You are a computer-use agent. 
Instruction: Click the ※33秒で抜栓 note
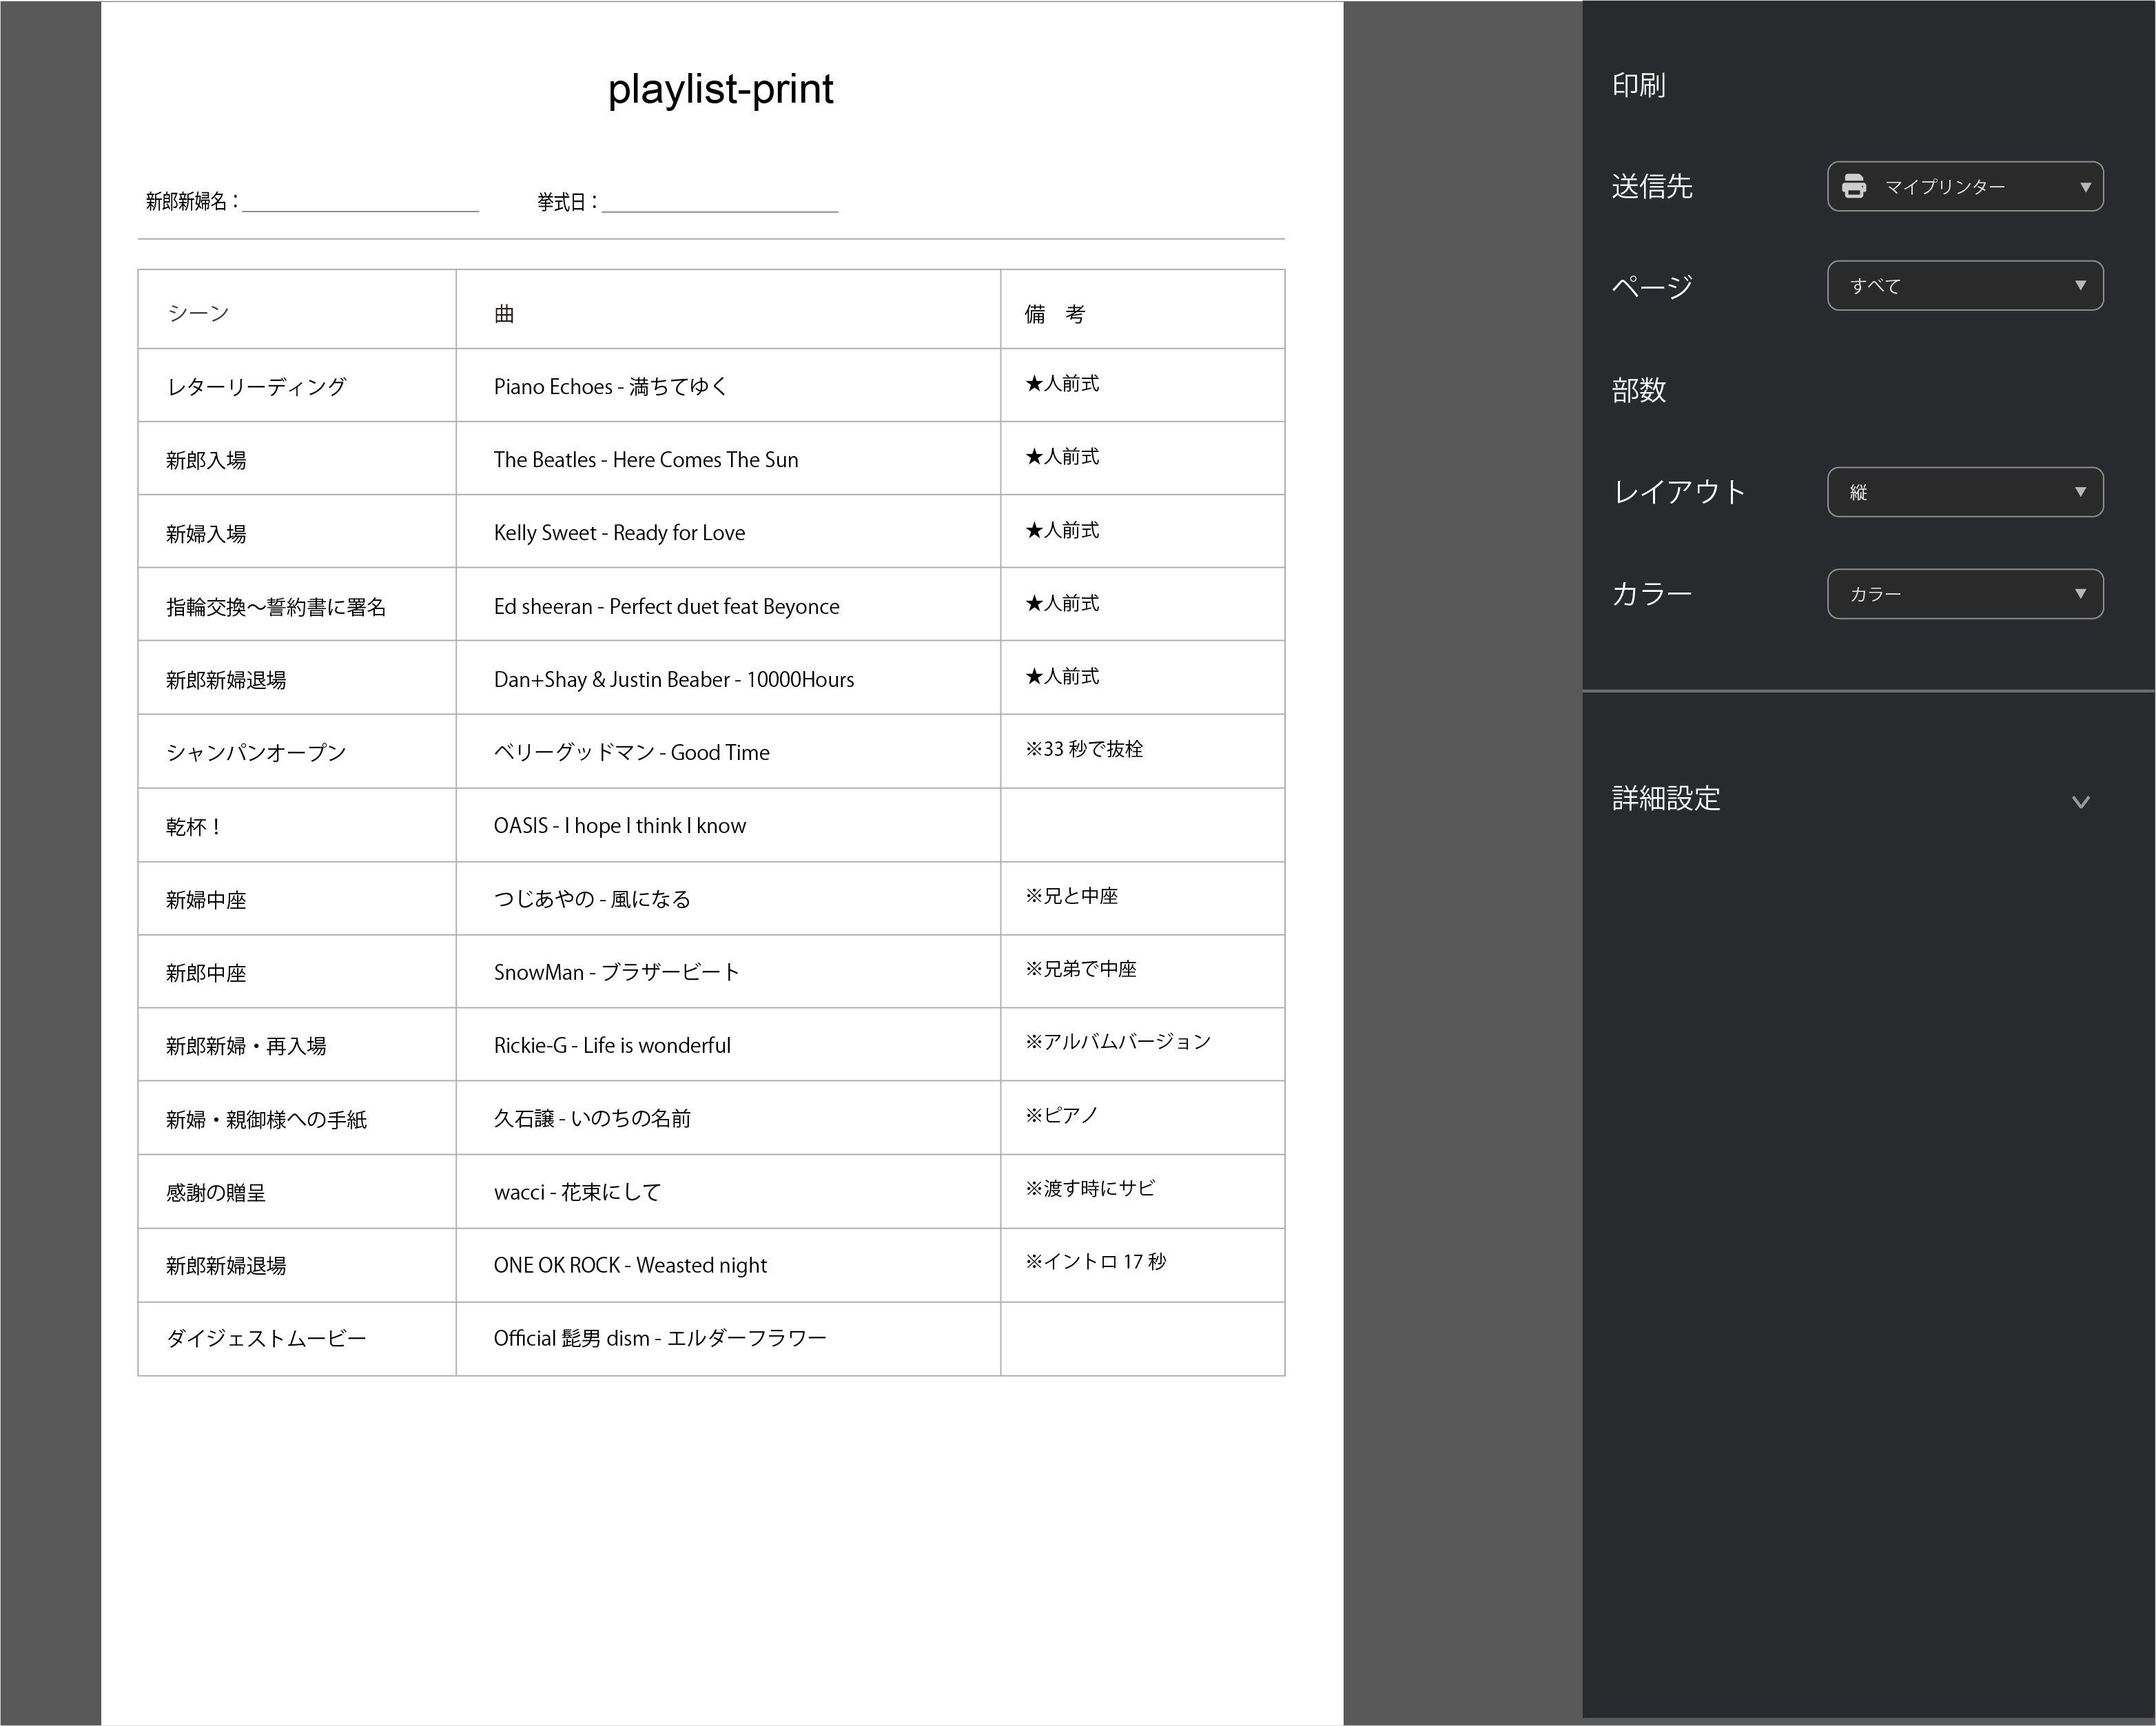(1084, 749)
